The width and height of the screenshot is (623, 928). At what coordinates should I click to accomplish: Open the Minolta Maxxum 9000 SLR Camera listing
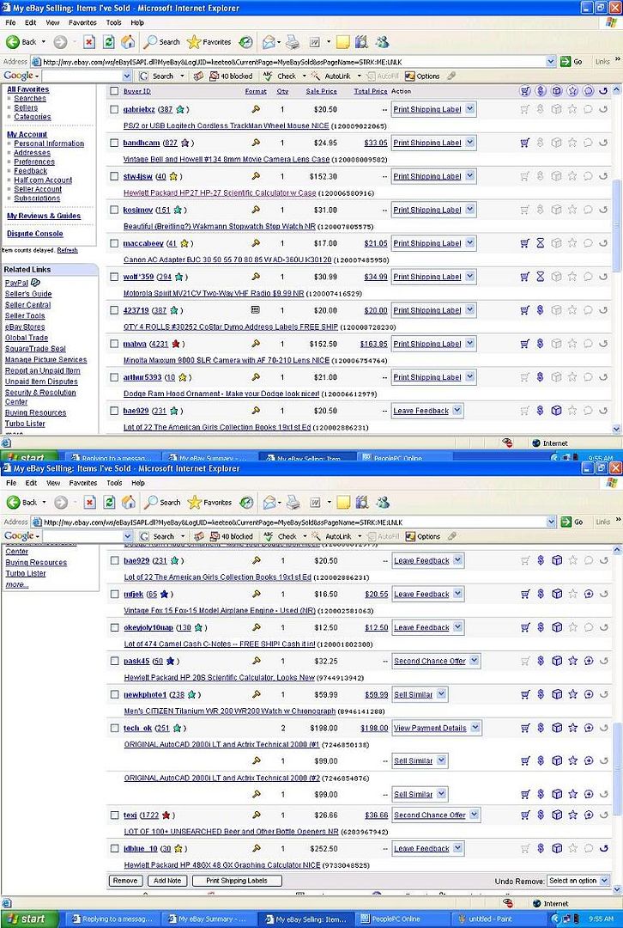pos(227,360)
